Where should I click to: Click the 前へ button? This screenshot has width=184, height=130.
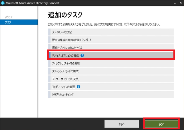pos(122,124)
